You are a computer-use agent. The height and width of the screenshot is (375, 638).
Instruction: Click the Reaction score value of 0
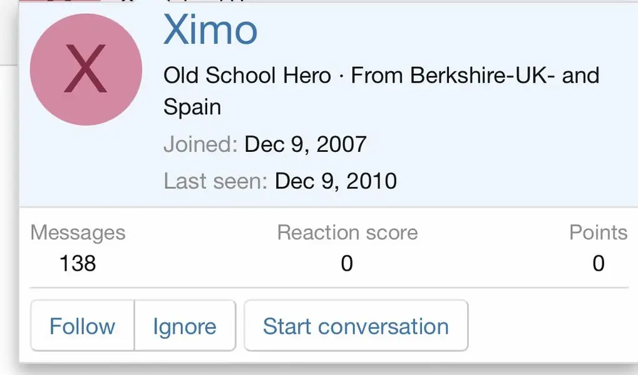[x=347, y=263]
